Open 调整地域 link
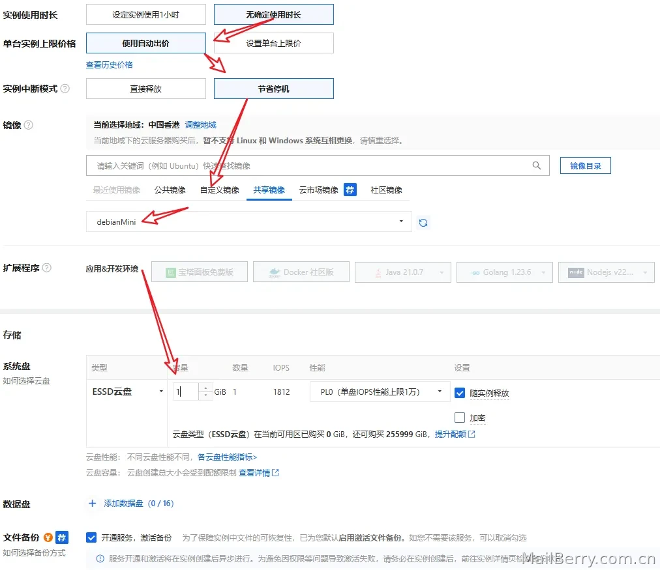Image resolution: width=660 pixels, height=570 pixels. pyautogui.click(x=201, y=125)
